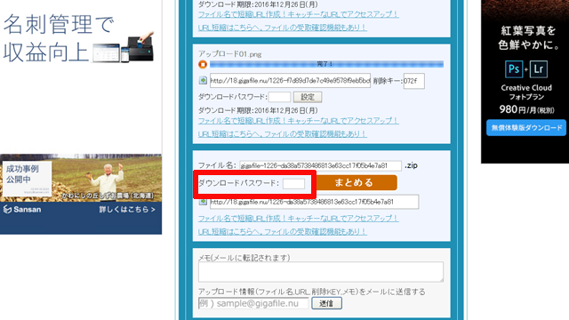Click the 送信 button
Image resolution: width=569 pixels, height=320 pixels.
(326, 303)
